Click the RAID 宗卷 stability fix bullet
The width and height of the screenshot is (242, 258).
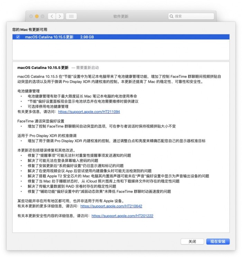72,186
